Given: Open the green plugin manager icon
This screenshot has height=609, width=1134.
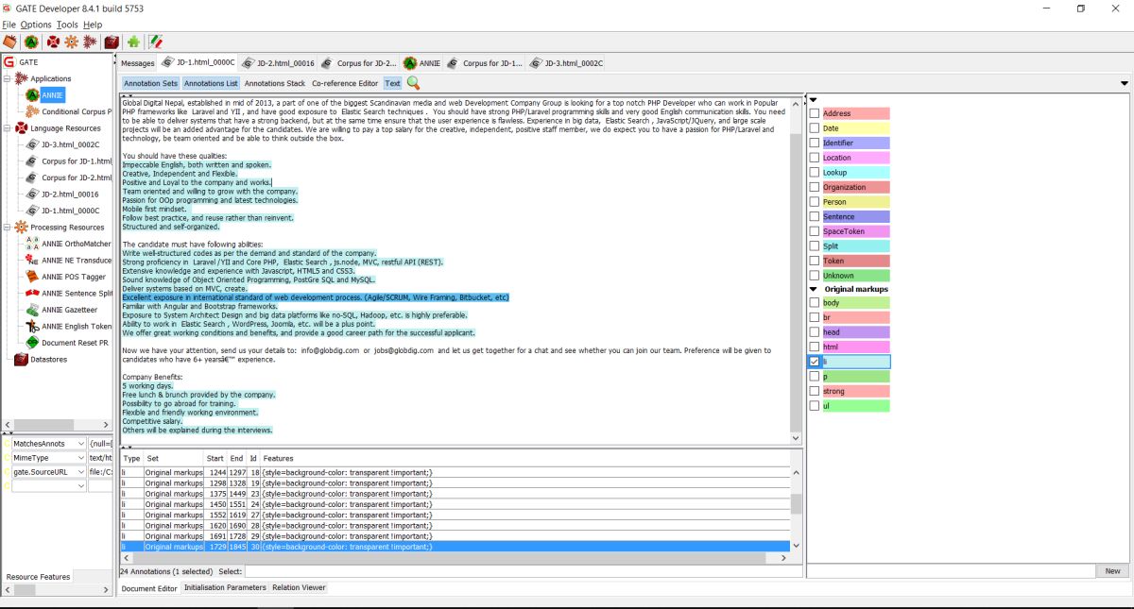Looking at the screenshot, I should click(133, 42).
